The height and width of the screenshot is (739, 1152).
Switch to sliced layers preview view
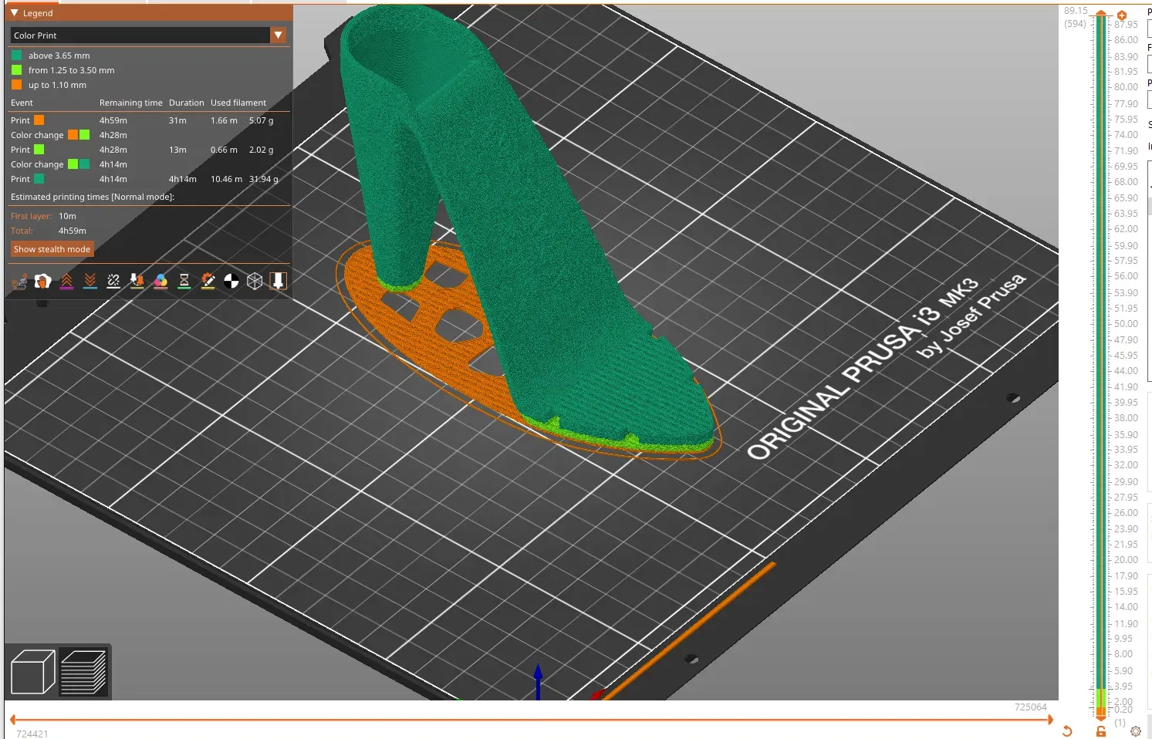click(83, 672)
